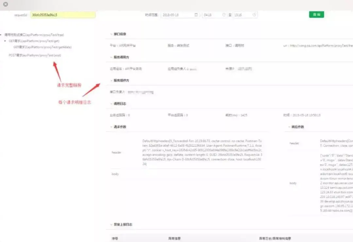Select the root apiPlatform/proxyTest/tree tree row
Image resolution: width=353 pixels, height=242 pixels.
click(x=34, y=35)
